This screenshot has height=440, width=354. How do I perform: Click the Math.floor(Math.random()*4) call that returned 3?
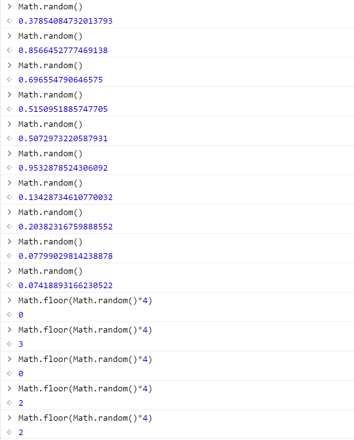85,330
